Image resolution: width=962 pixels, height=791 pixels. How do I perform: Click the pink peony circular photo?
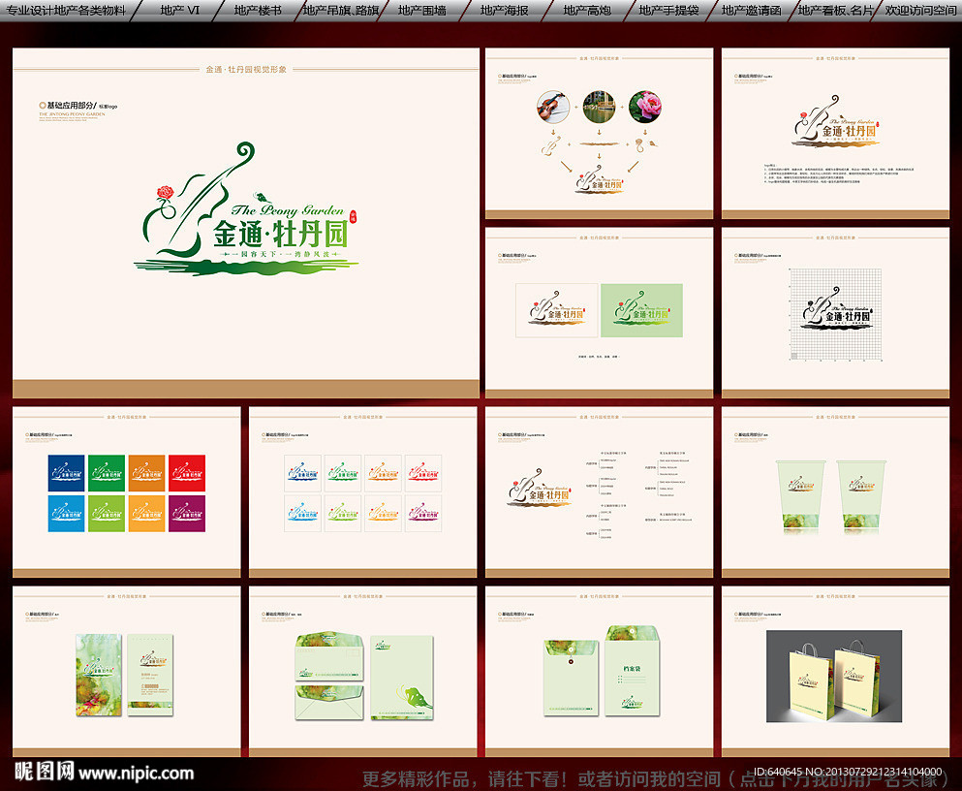pos(645,107)
